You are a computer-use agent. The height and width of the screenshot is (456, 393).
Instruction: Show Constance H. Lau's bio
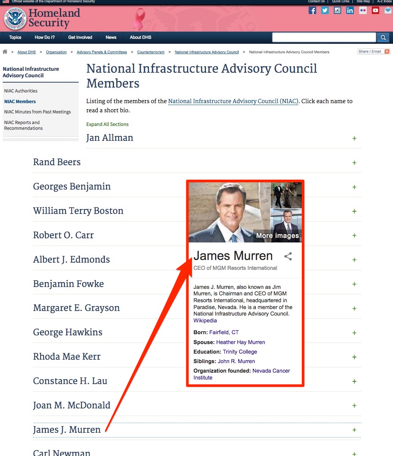354,381
